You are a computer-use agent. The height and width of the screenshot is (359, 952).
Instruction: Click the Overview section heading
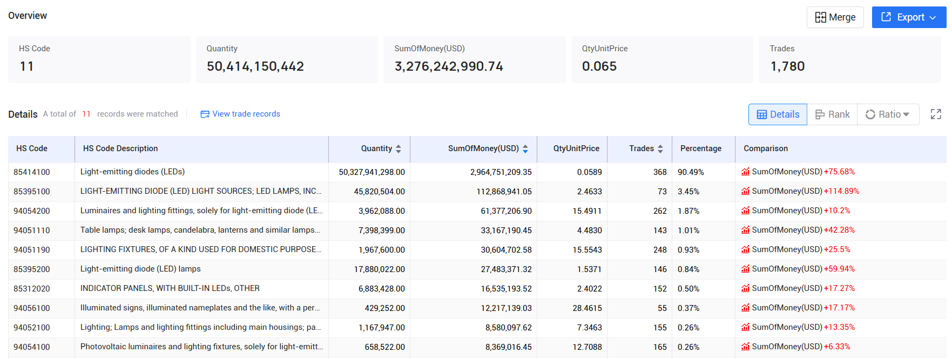point(28,16)
